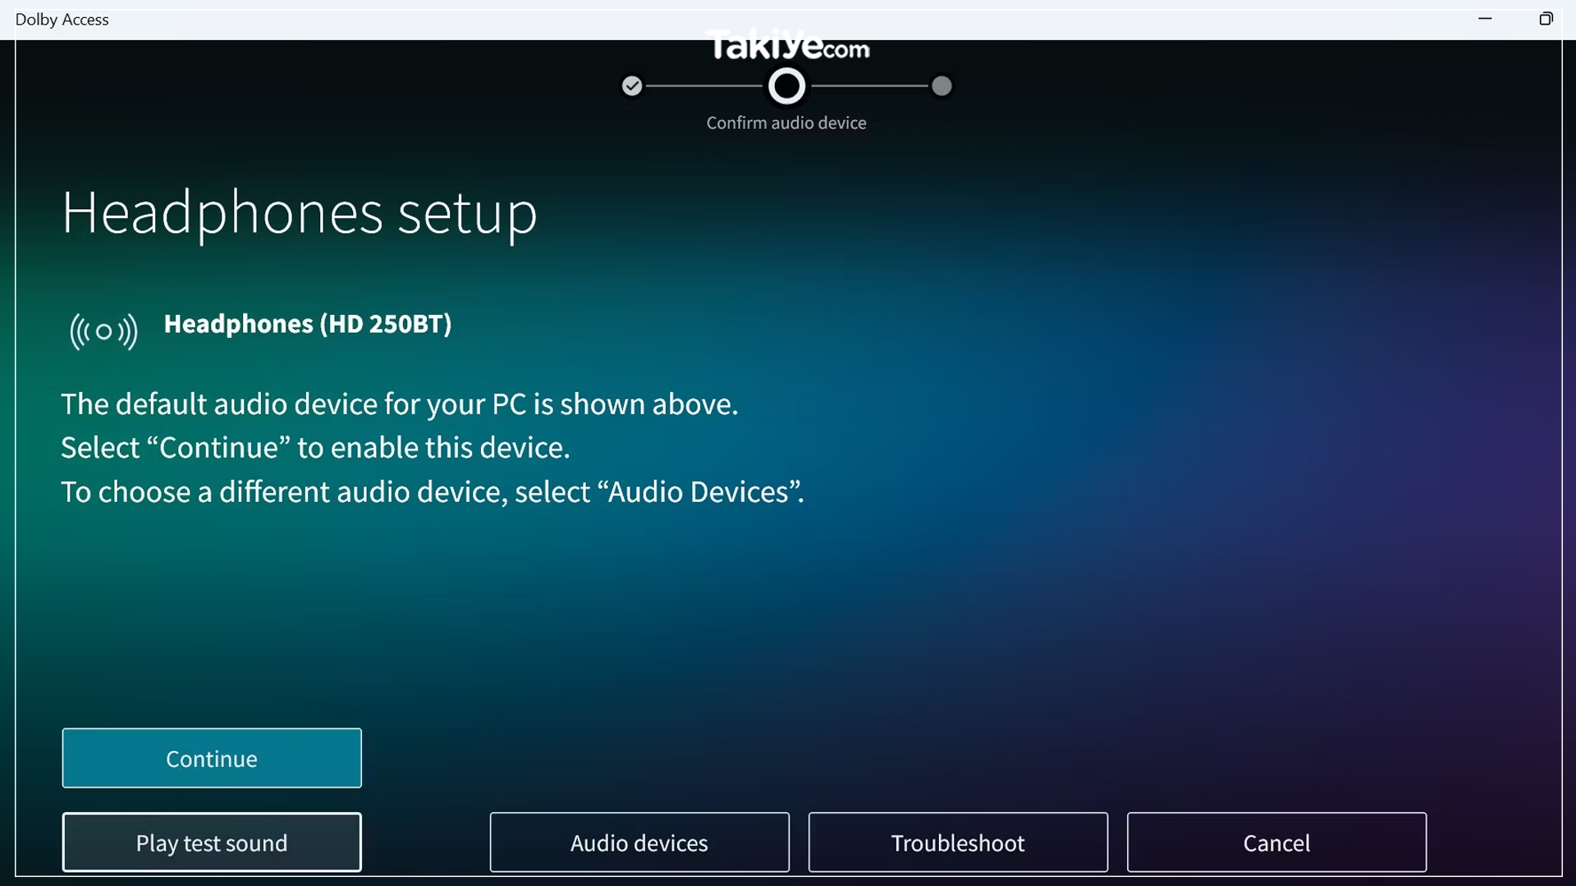Click the "choose a different audio device" text line
The height and width of the screenshot is (886, 1576).
[433, 492]
